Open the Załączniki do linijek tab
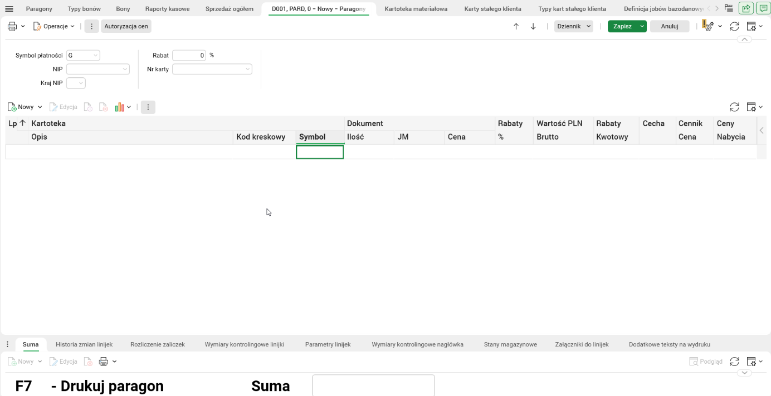The height and width of the screenshot is (396, 771). tap(582, 344)
